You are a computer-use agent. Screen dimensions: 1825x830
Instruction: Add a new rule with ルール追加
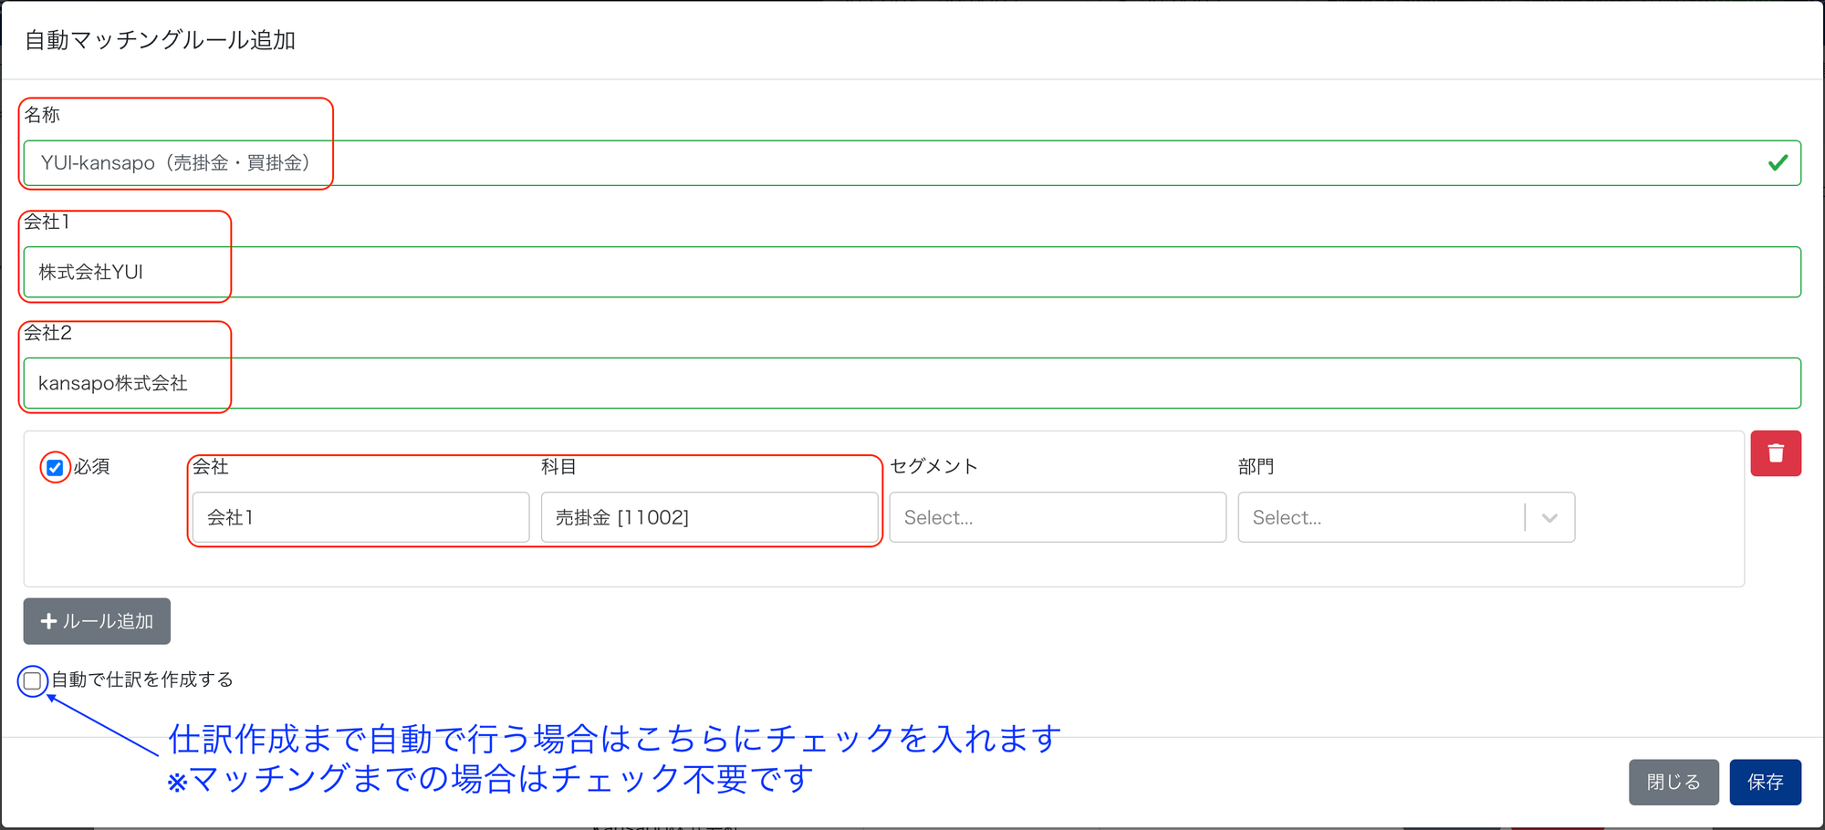pos(97,621)
